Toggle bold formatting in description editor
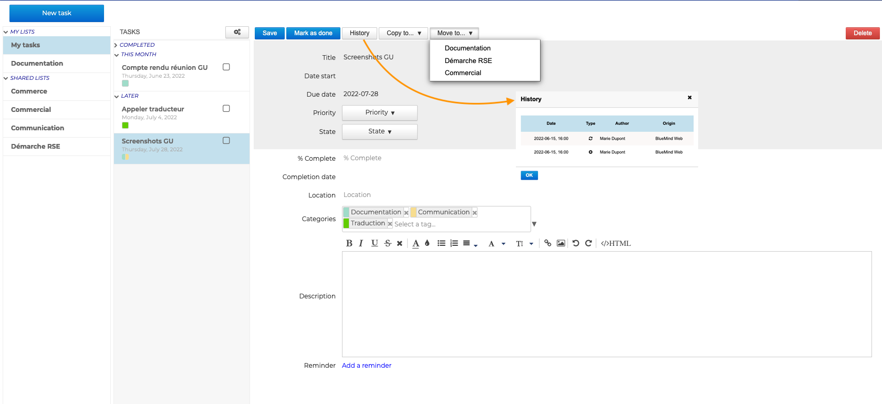The width and height of the screenshot is (882, 404). (349, 243)
